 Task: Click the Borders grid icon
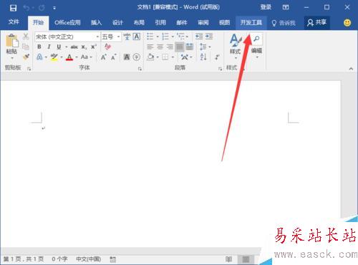[165, 57]
